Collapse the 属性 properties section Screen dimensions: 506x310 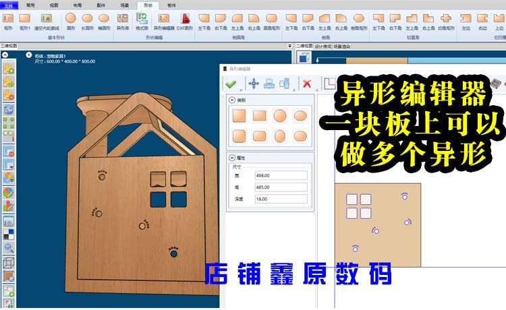click(233, 156)
